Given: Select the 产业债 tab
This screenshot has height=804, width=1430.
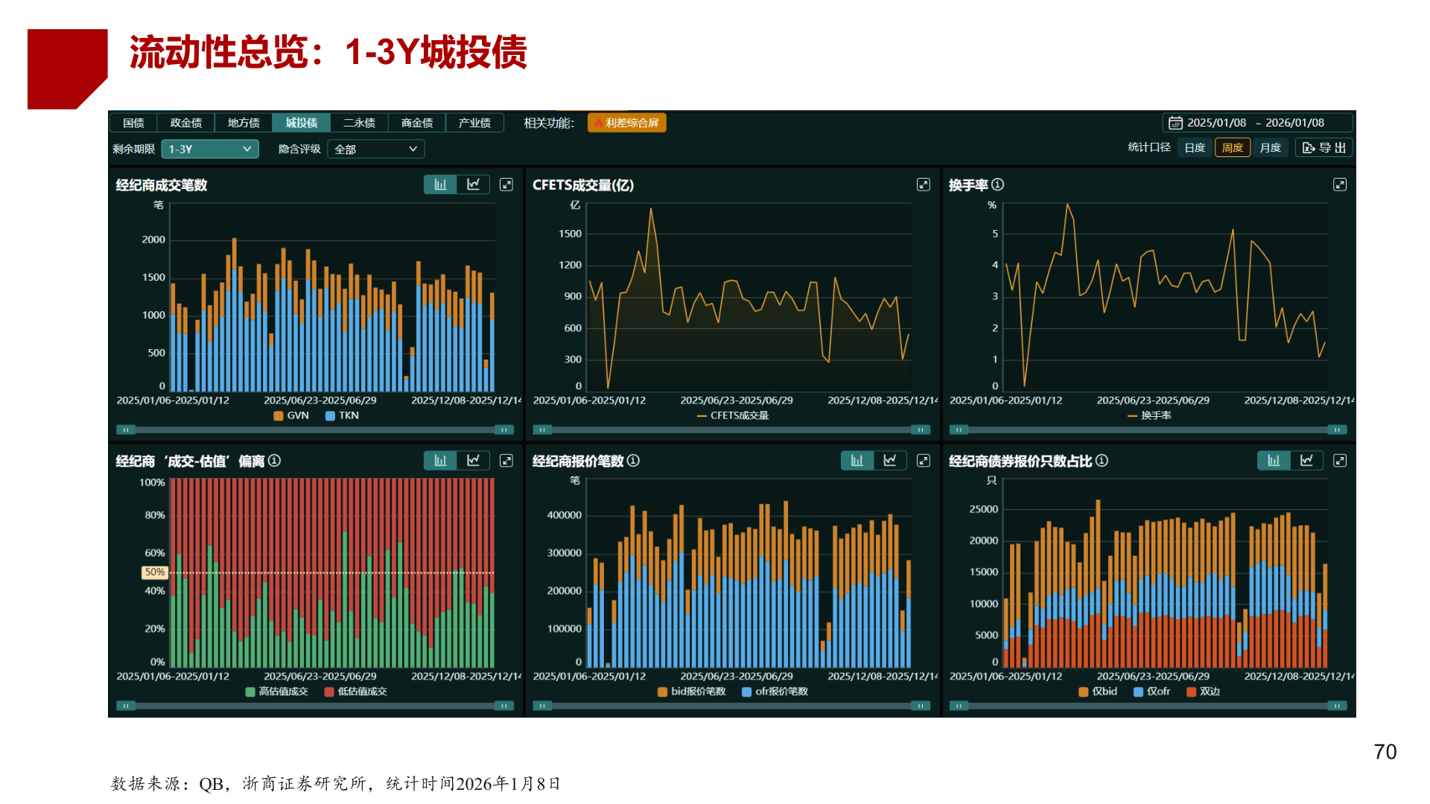Looking at the screenshot, I should [475, 123].
